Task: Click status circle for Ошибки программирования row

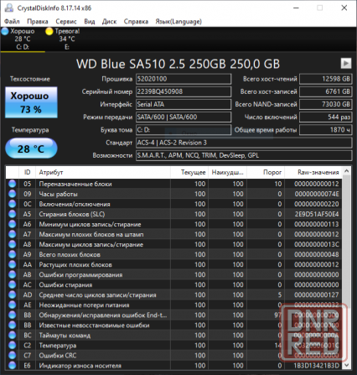Action: [12, 274]
